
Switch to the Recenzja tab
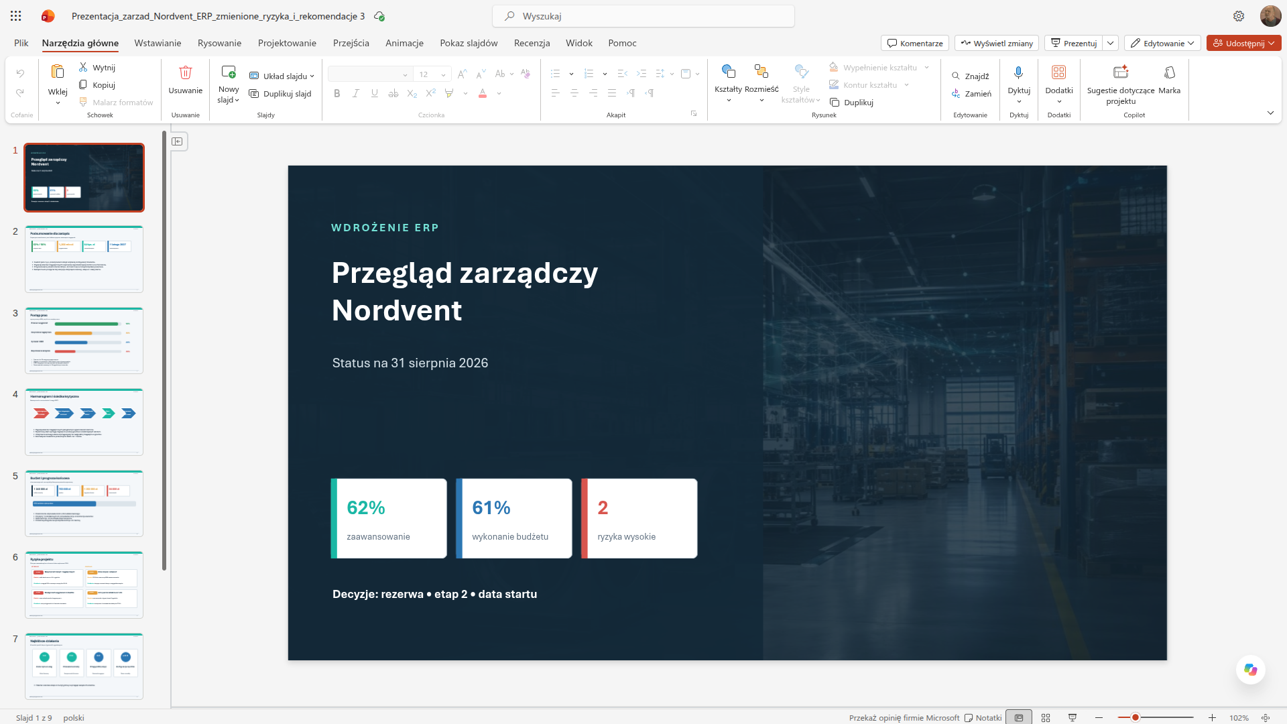[x=532, y=43]
